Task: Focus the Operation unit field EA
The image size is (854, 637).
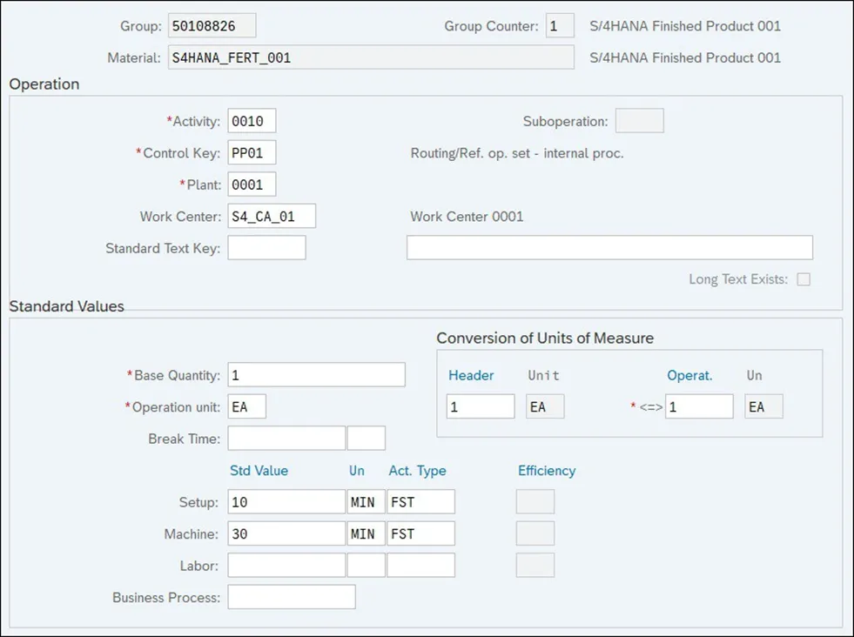Action: (246, 406)
